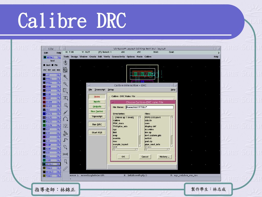Click the History... button

click(x=165, y=157)
